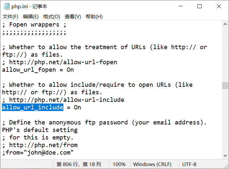Screen dimensions: 229x169
Task: Place cursor on allow_url_fopen = On line
Action: tap(38, 70)
